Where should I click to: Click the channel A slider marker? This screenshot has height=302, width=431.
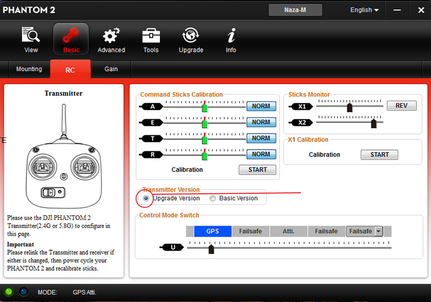click(x=205, y=107)
